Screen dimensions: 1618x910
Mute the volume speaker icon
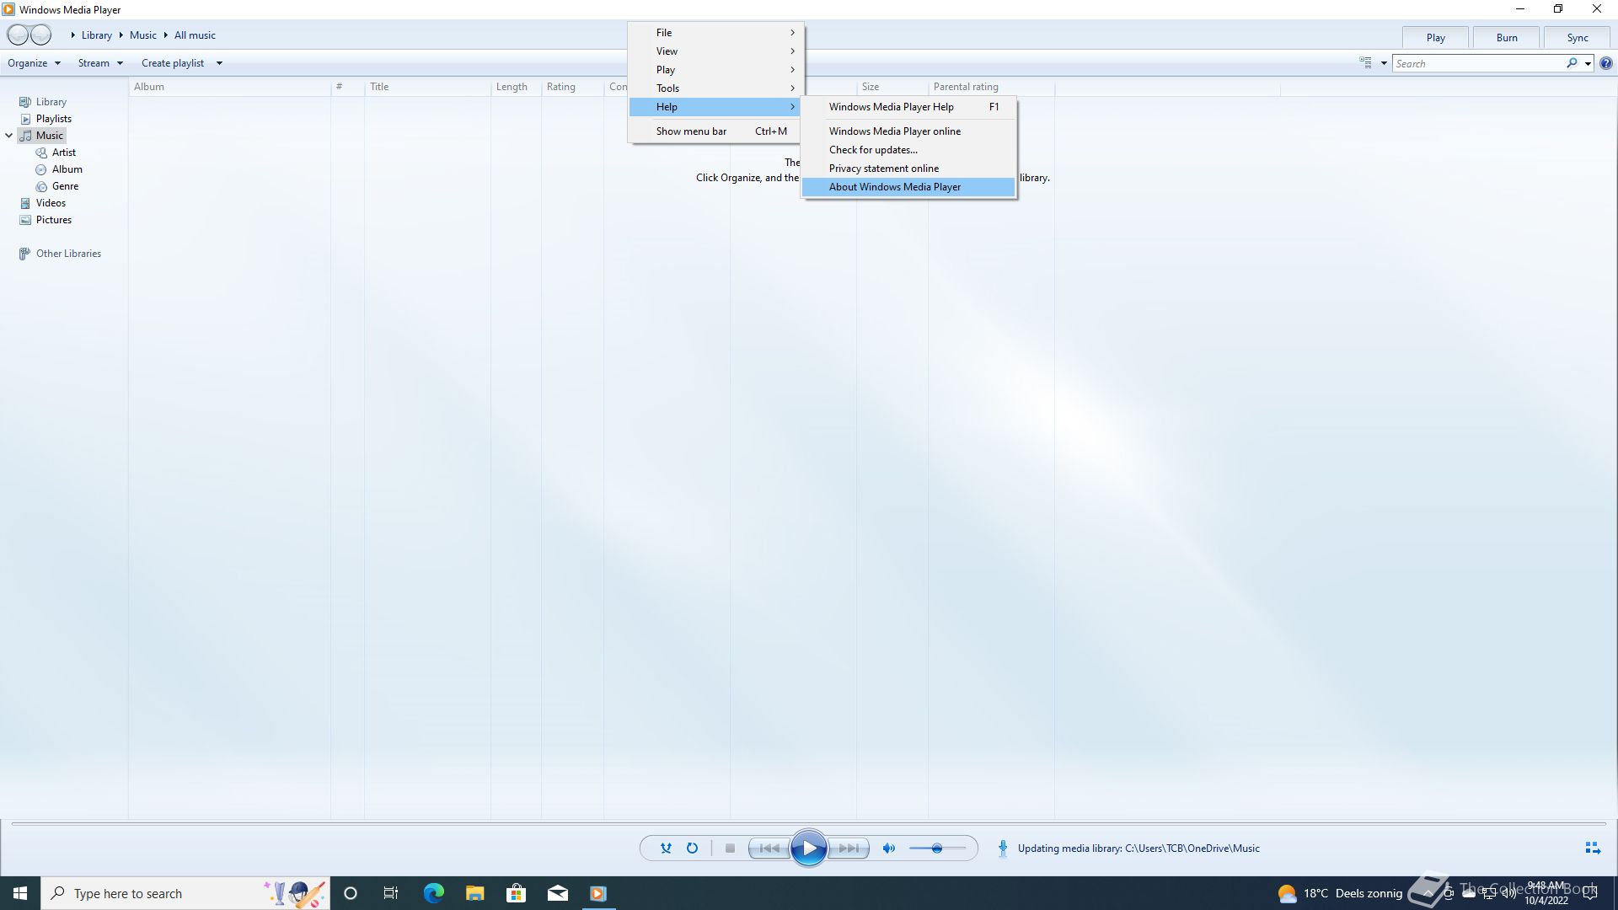tap(888, 848)
